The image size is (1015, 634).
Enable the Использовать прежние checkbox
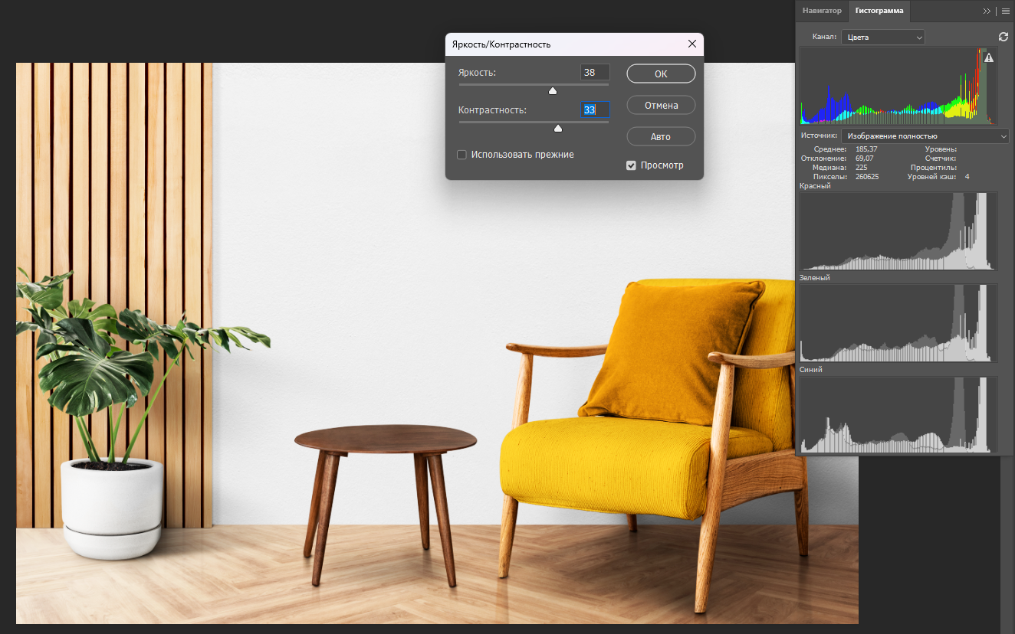(462, 155)
